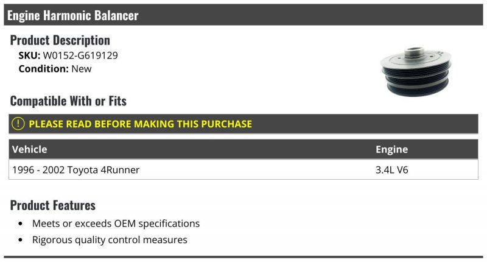Viewport: 487px width, 262px height.
Task: Click Rigorous quality control measures text
Action: [x=110, y=239]
